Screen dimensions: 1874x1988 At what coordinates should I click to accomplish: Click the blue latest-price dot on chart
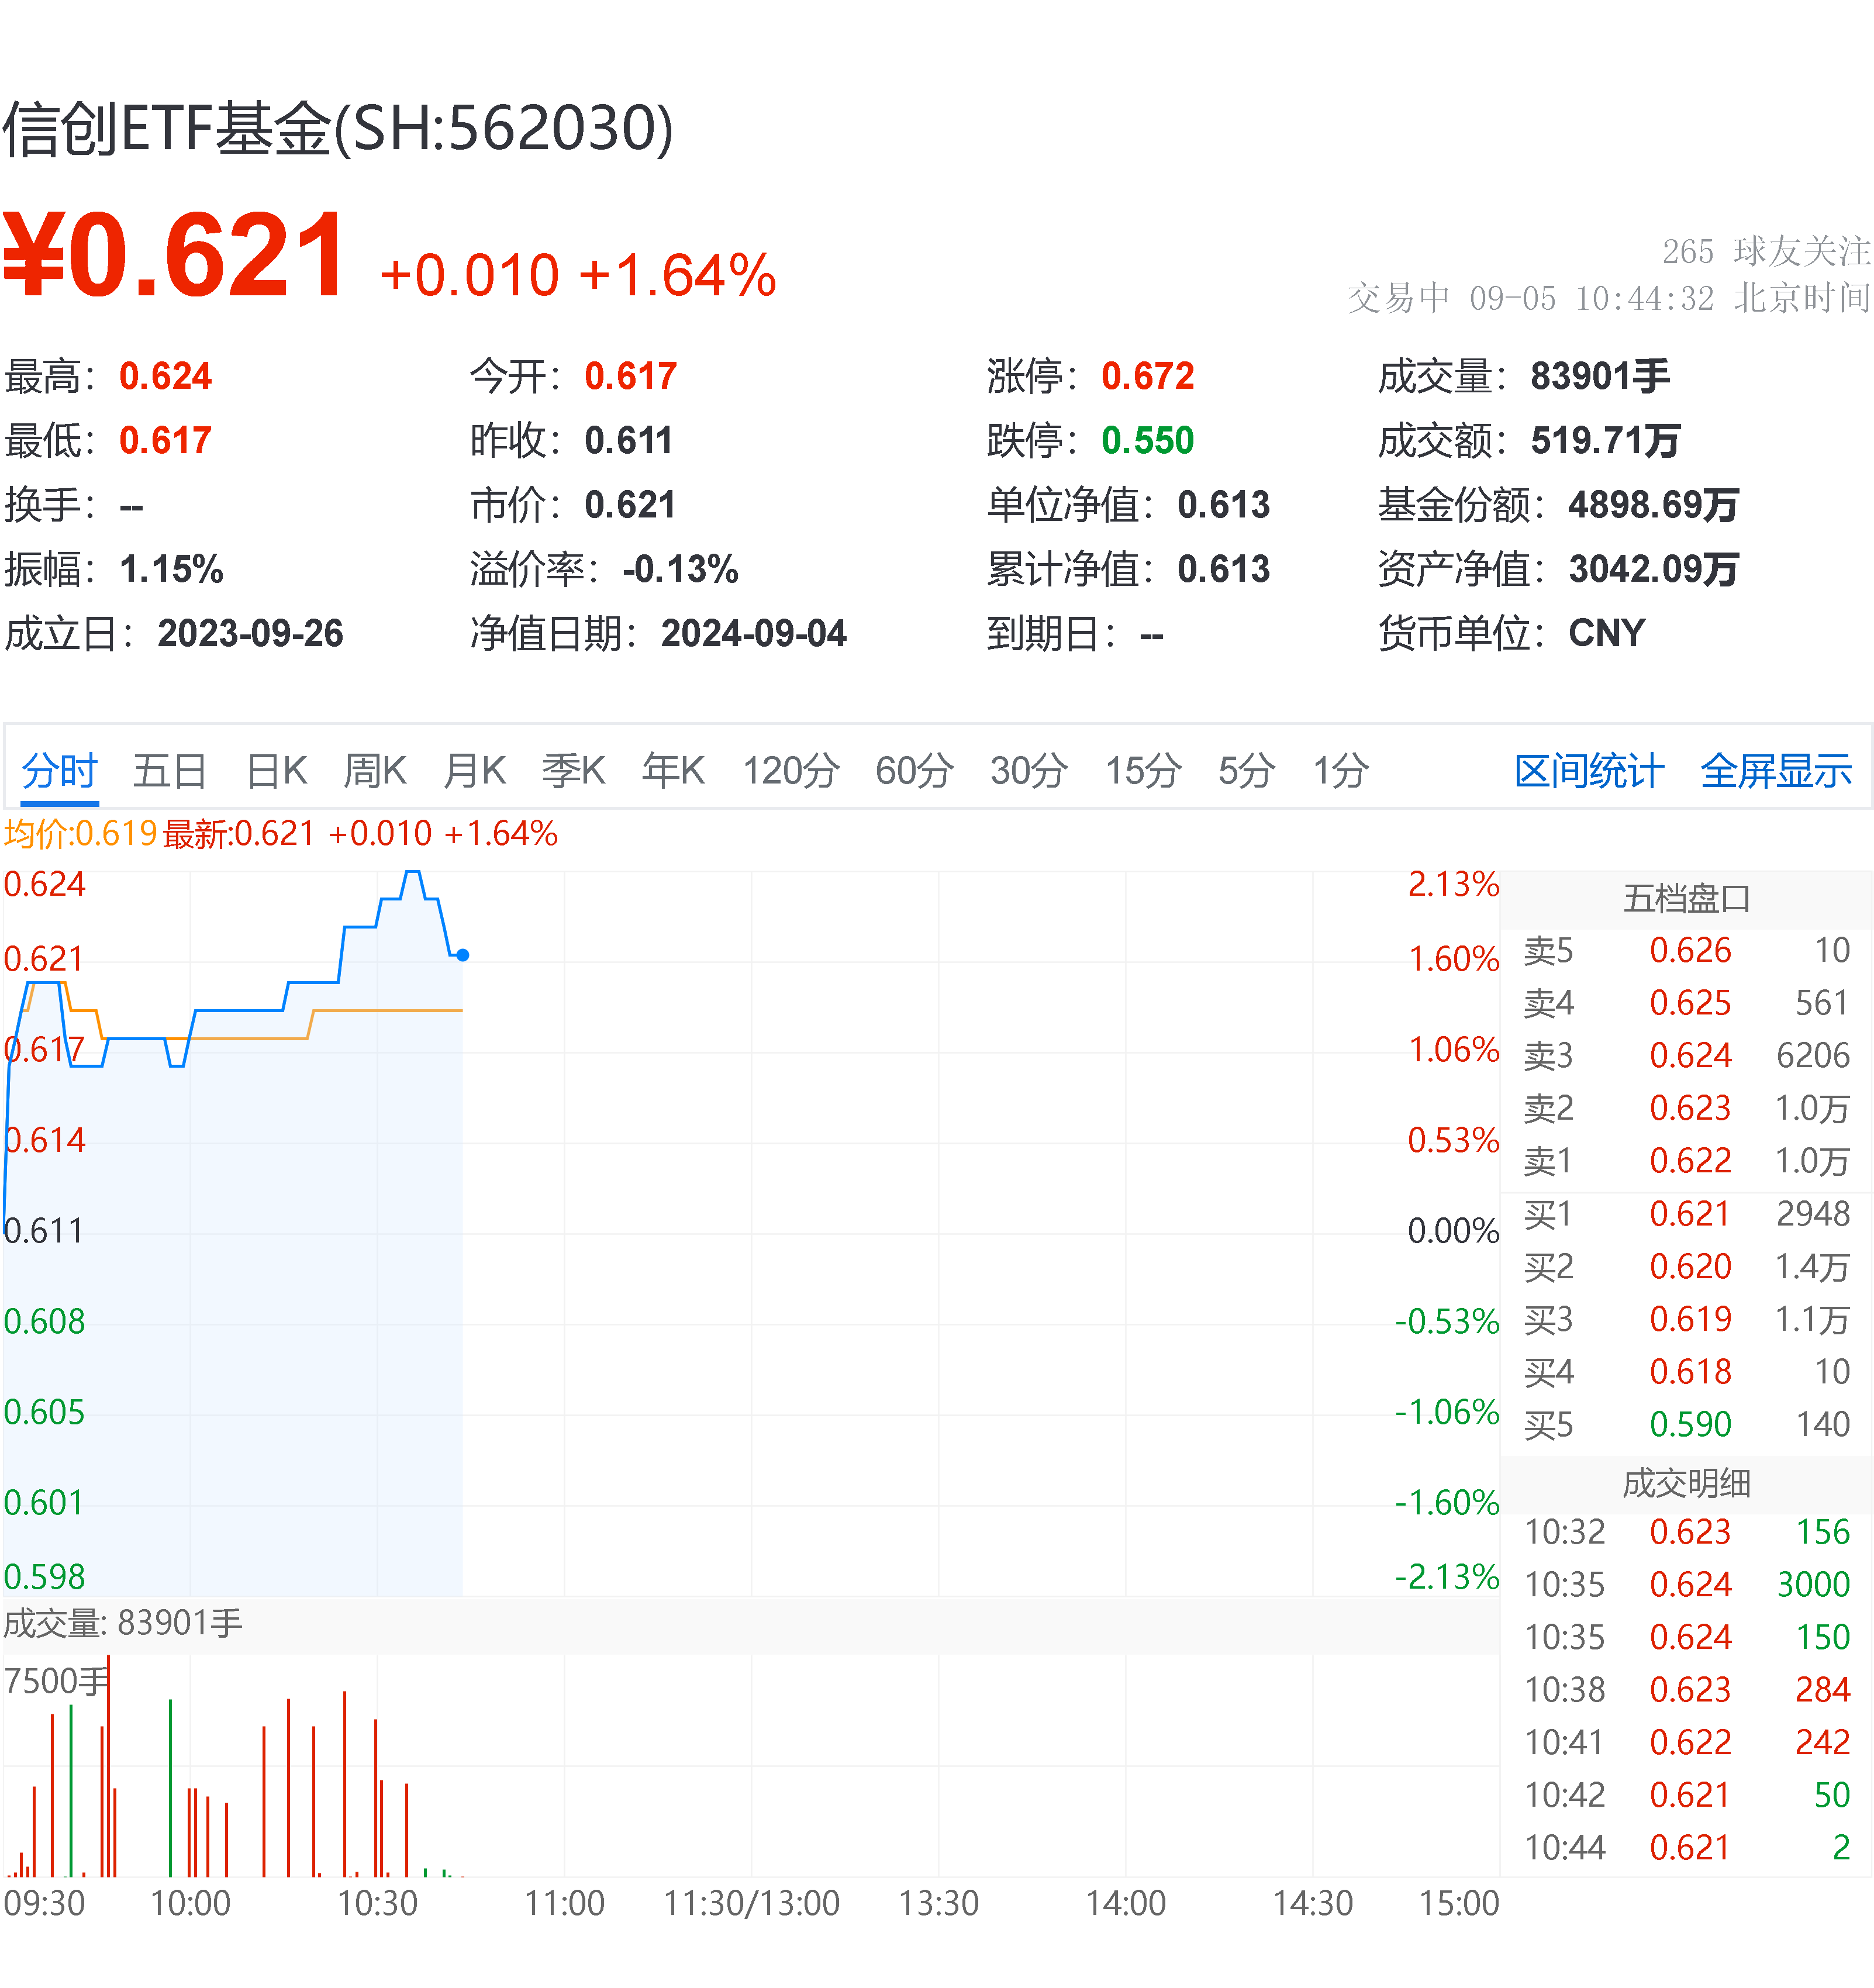(x=463, y=956)
